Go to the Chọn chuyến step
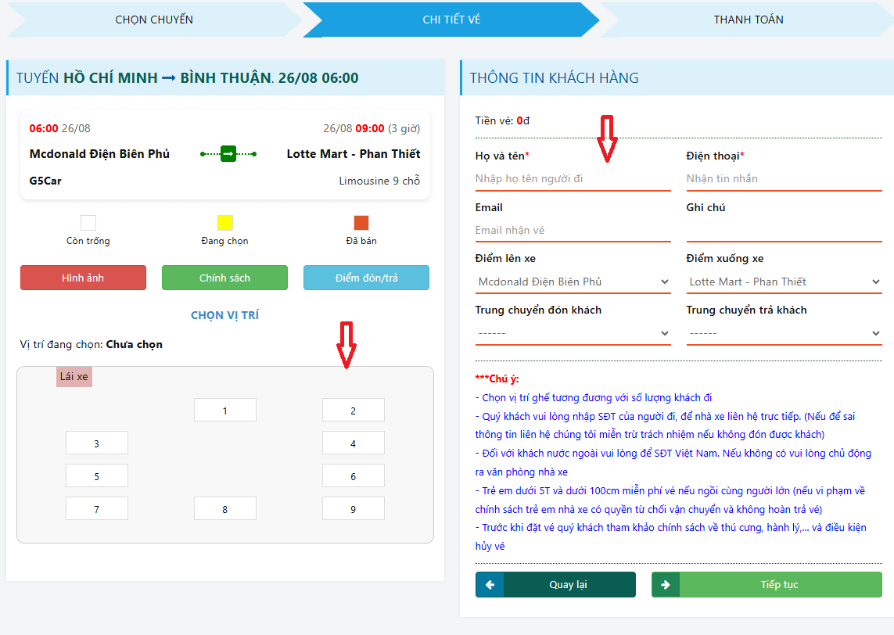Viewport: 894px width, 635px height. pyautogui.click(x=154, y=20)
